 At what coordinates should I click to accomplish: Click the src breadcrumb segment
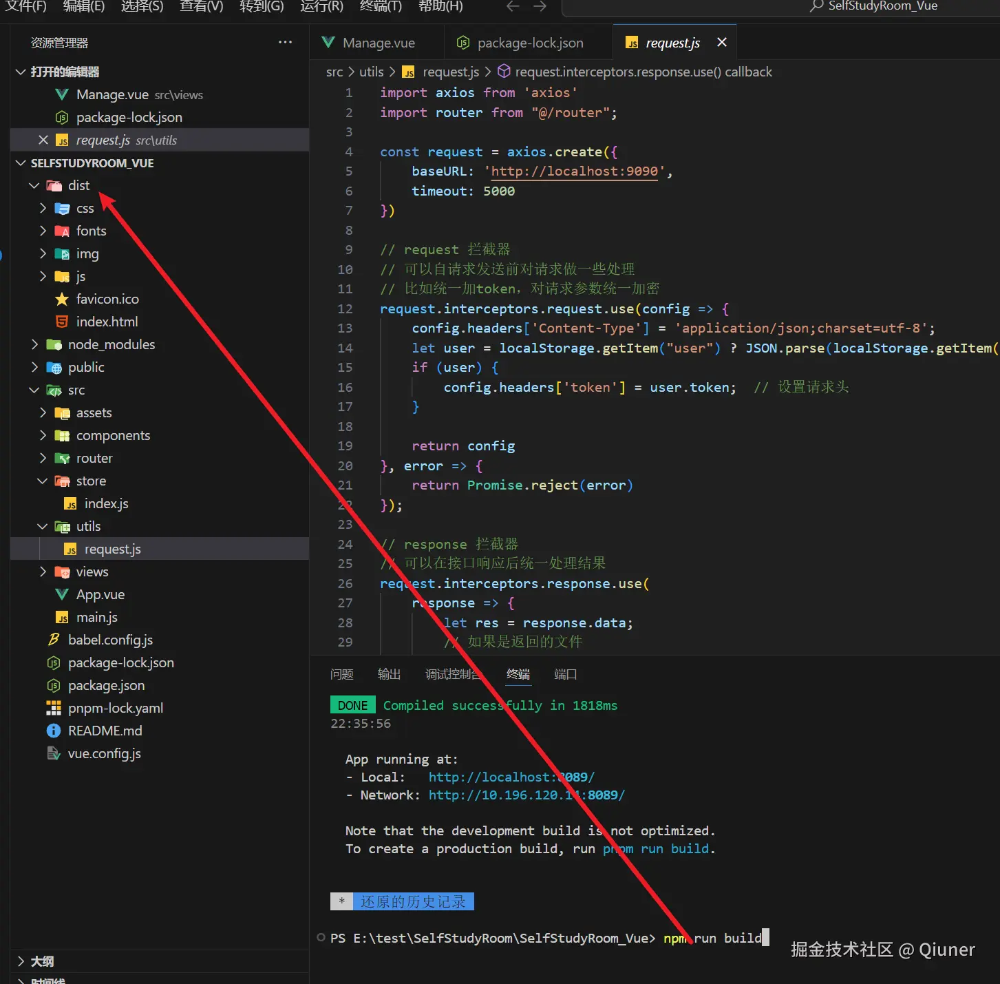click(334, 72)
